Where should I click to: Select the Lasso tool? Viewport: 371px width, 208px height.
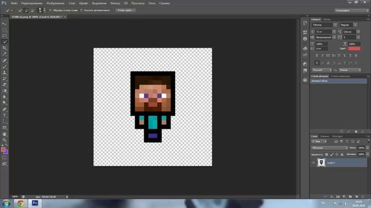pos(4,36)
